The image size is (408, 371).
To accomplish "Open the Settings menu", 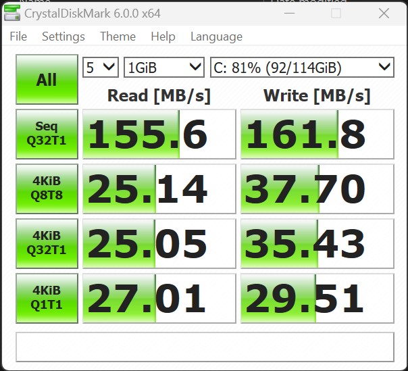I will point(63,36).
